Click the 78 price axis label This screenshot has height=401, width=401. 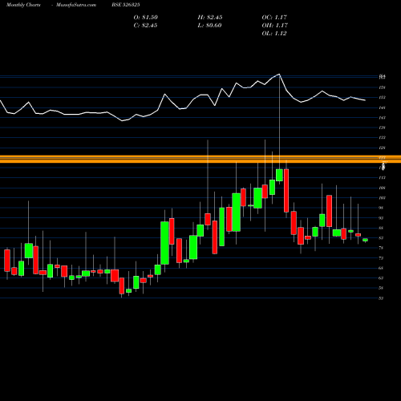click(x=381, y=248)
